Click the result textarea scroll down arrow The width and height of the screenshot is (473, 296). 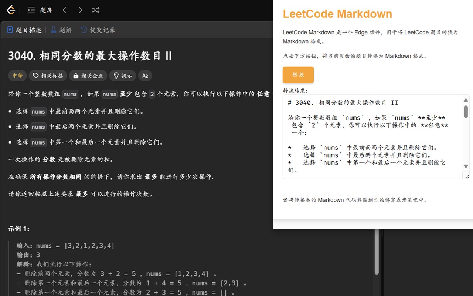coord(466,166)
